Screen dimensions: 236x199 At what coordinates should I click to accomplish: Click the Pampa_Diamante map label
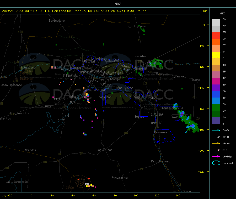11,85
